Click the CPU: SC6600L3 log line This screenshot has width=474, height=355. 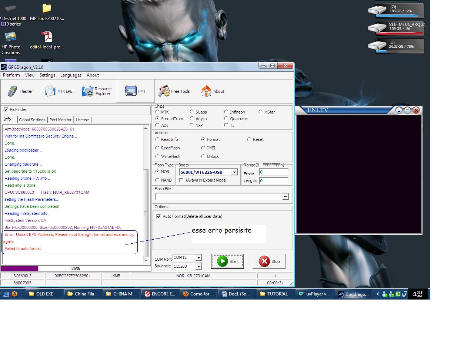point(47,192)
